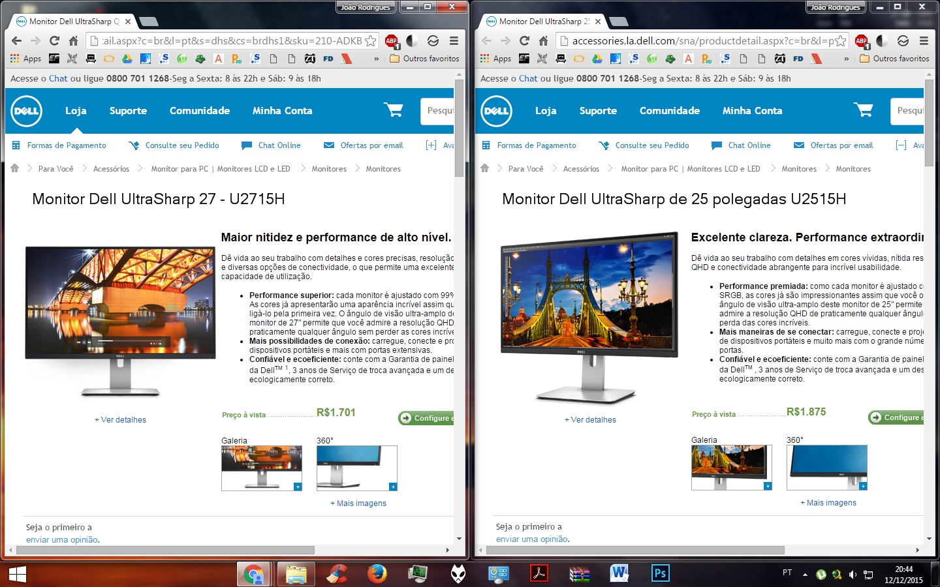Click the Adblock Plus icon in right browser
The image size is (940, 587).
tap(861, 40)
